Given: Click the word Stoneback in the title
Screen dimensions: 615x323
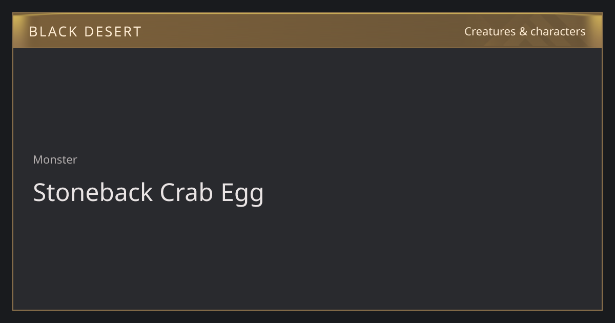Looking at the screenshot, I should [x=93, y=193].
